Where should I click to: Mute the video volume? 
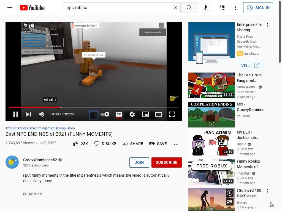pyautogui.click(x=42, y=114)
